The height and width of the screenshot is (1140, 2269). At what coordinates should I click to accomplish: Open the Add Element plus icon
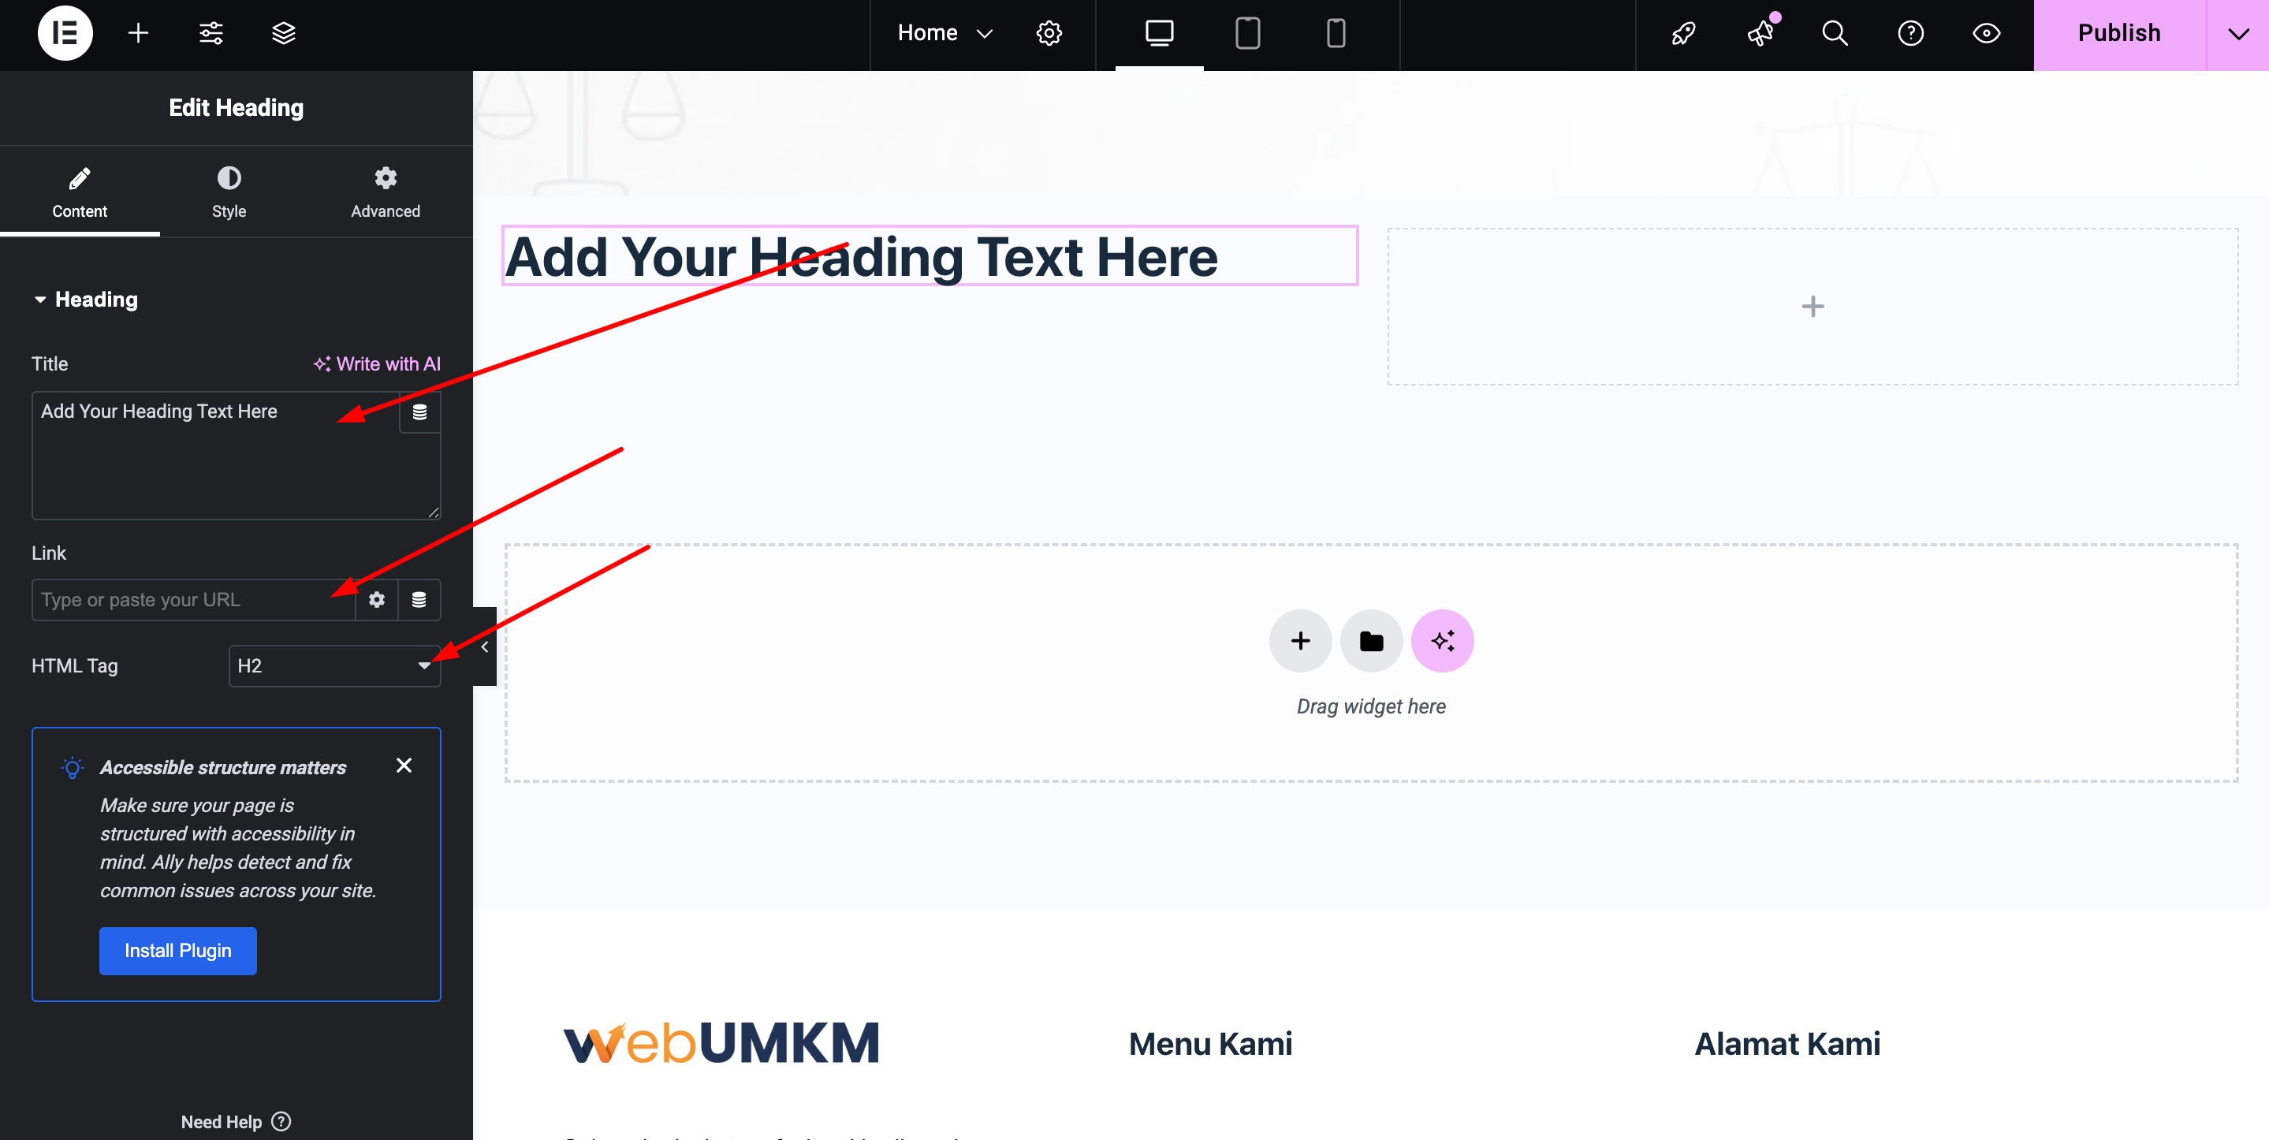pos(137,33)
